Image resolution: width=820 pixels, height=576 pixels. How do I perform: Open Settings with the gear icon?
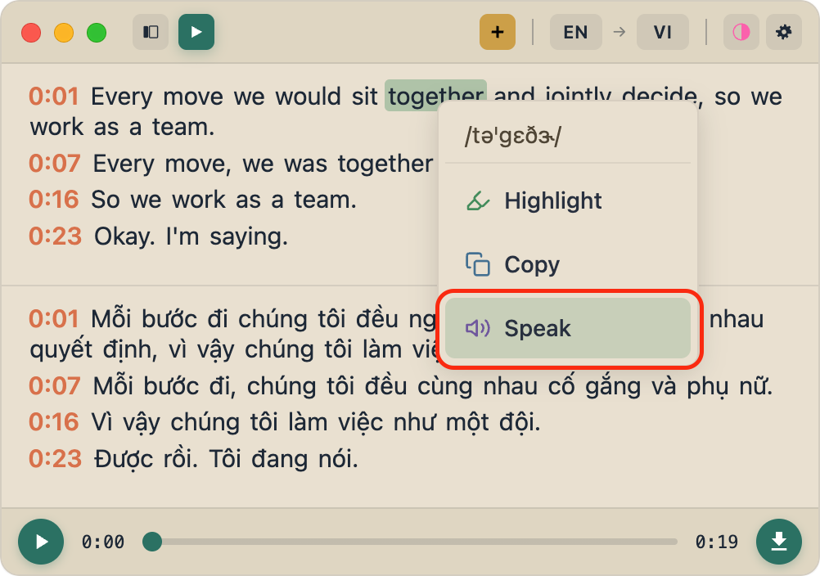tap(783, 32)
